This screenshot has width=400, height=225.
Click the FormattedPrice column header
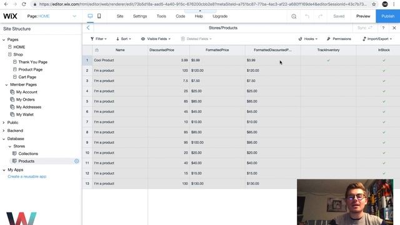pyautogui.click(x=217, y=50)
